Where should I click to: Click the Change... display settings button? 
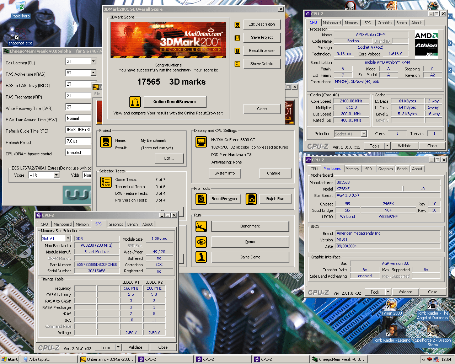(x=275, y=173)
